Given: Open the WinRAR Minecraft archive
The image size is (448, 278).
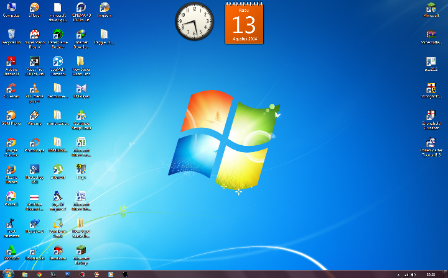Looking at the screenshot, I should (431, 37).
